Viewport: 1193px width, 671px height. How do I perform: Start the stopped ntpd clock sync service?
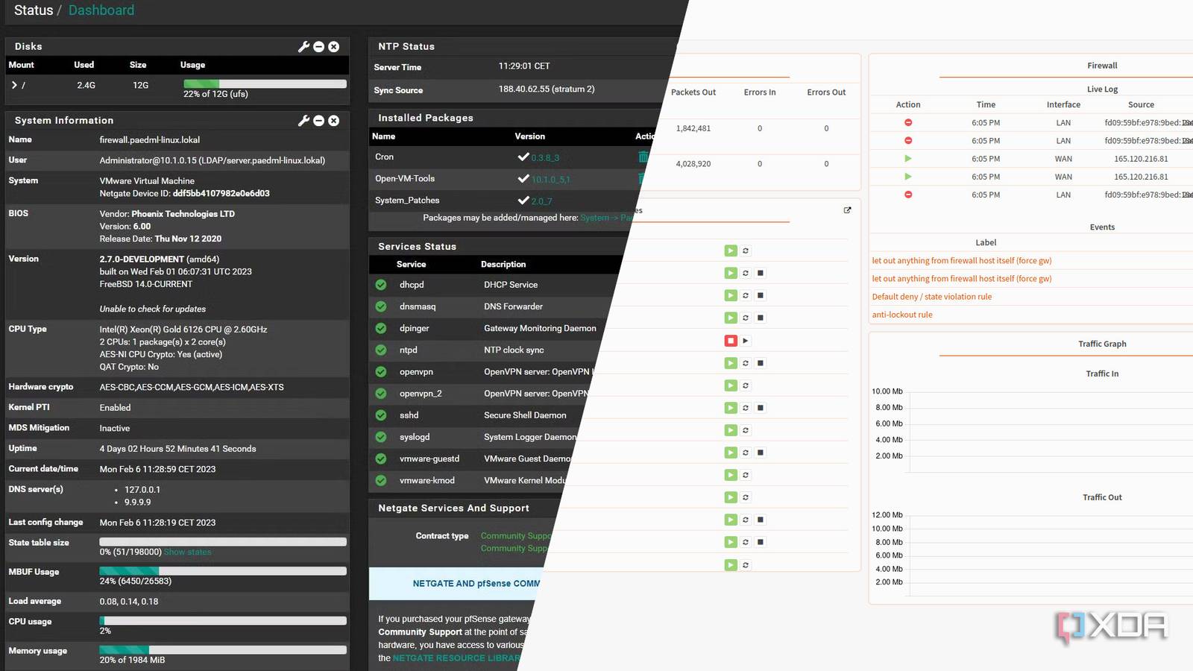(x=745, y=341)
